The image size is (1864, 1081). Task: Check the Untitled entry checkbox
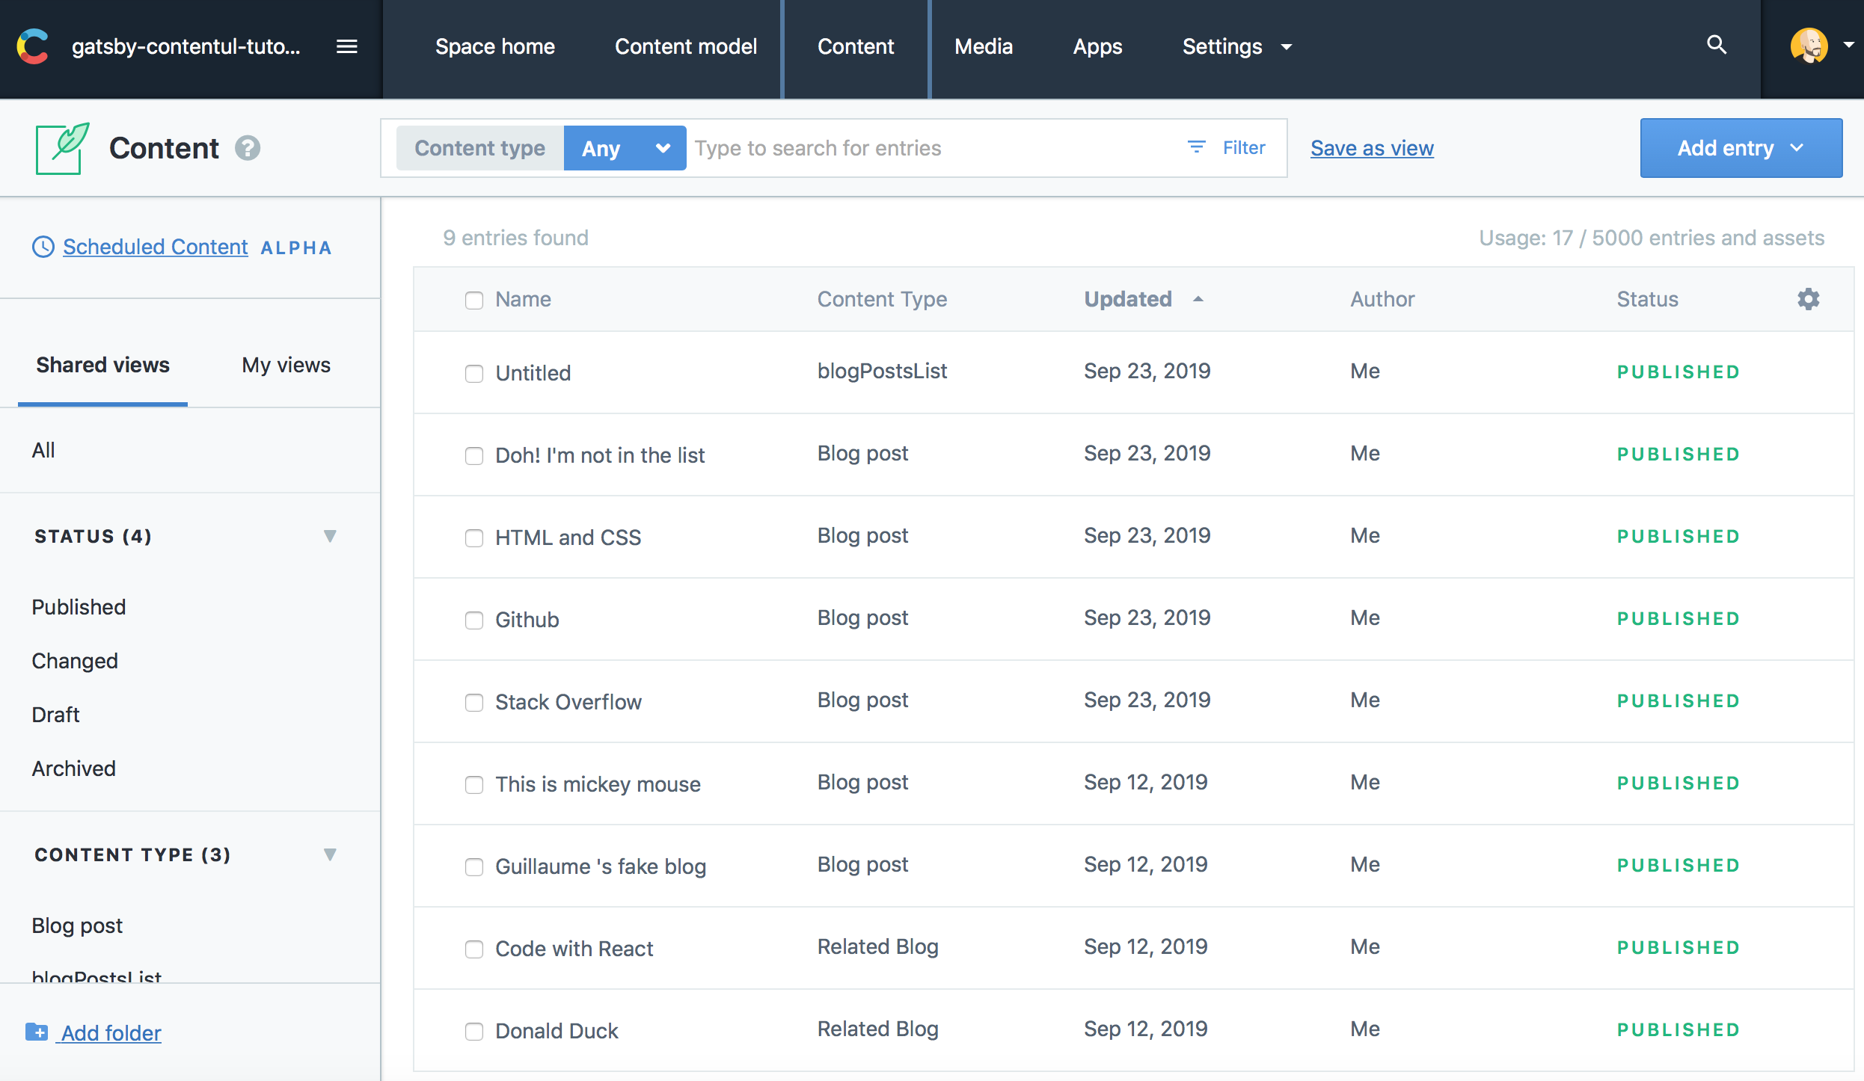(474, 373)
